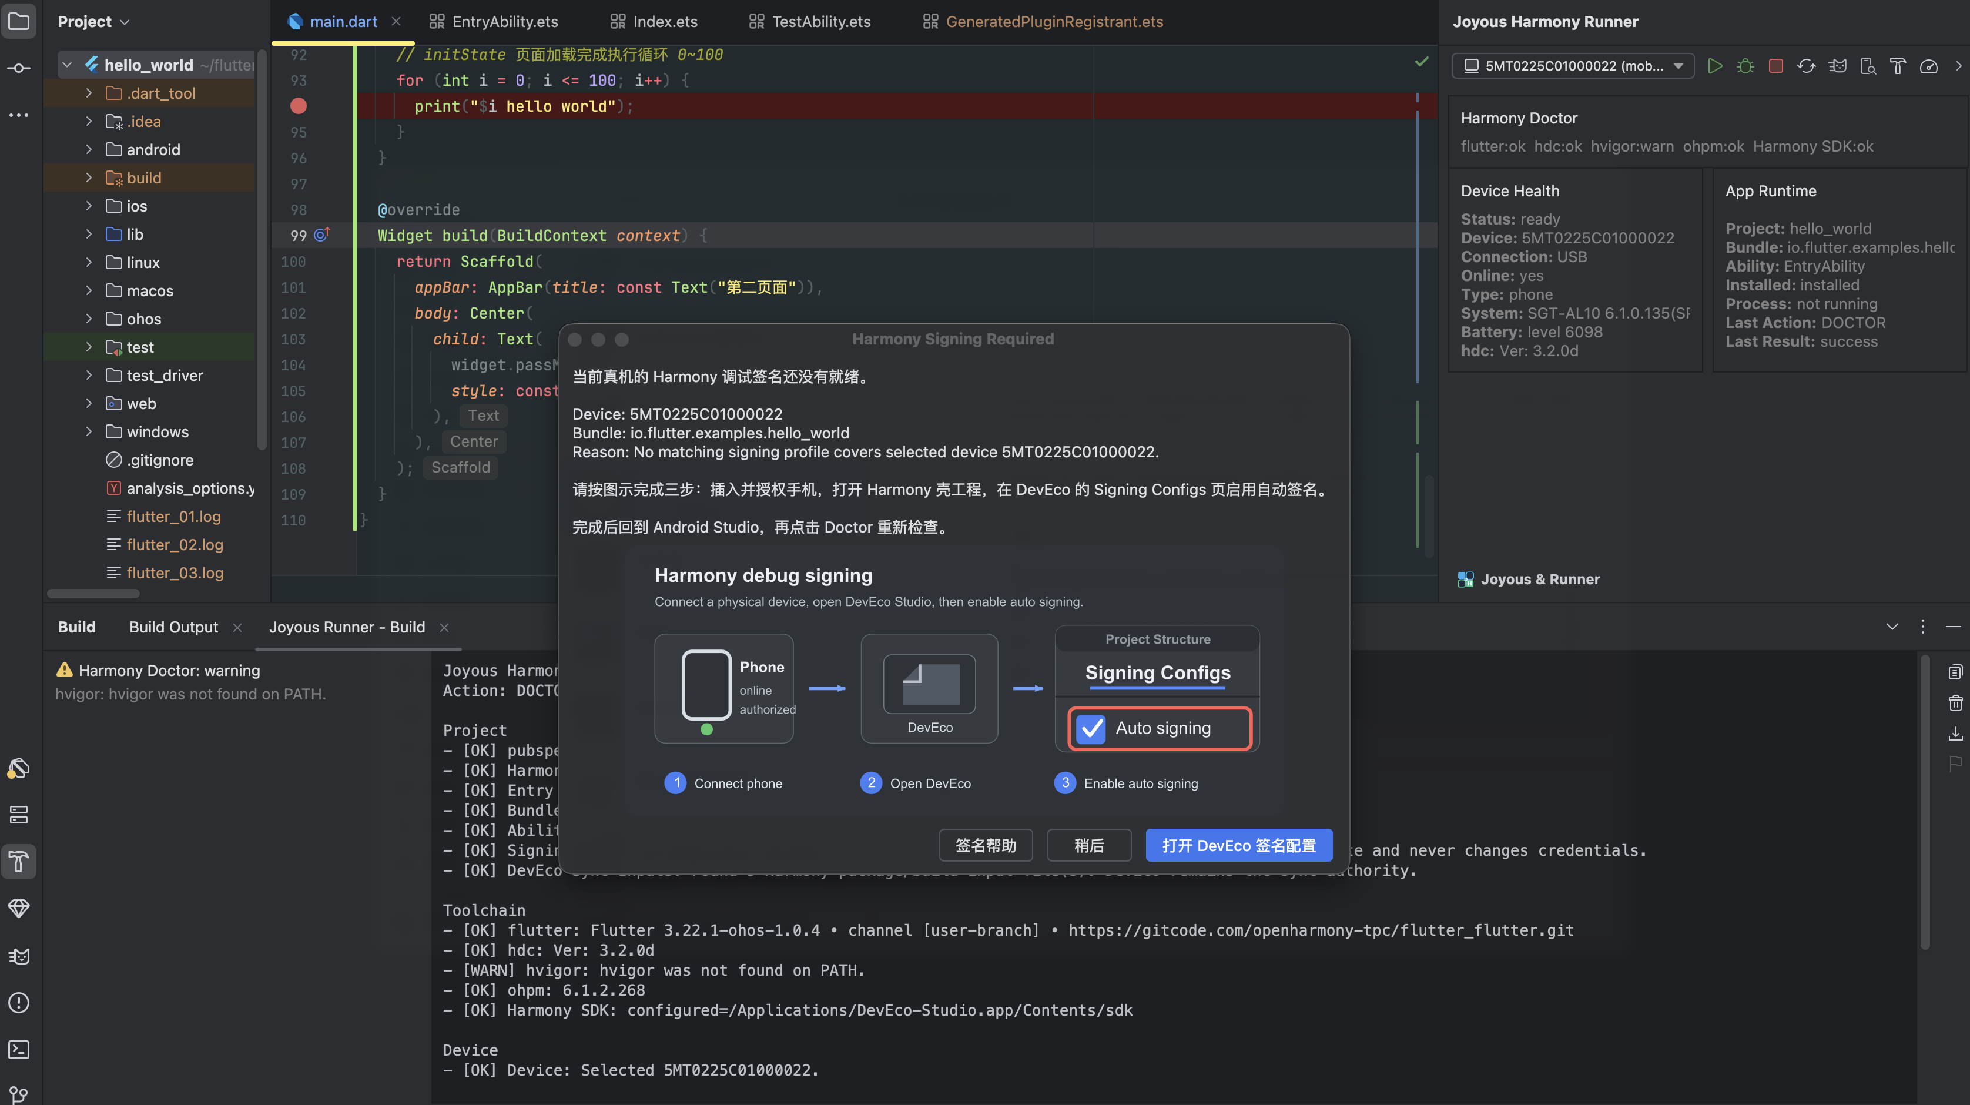
Task: Run the app with the green play icon
Action: [1714, 66]
